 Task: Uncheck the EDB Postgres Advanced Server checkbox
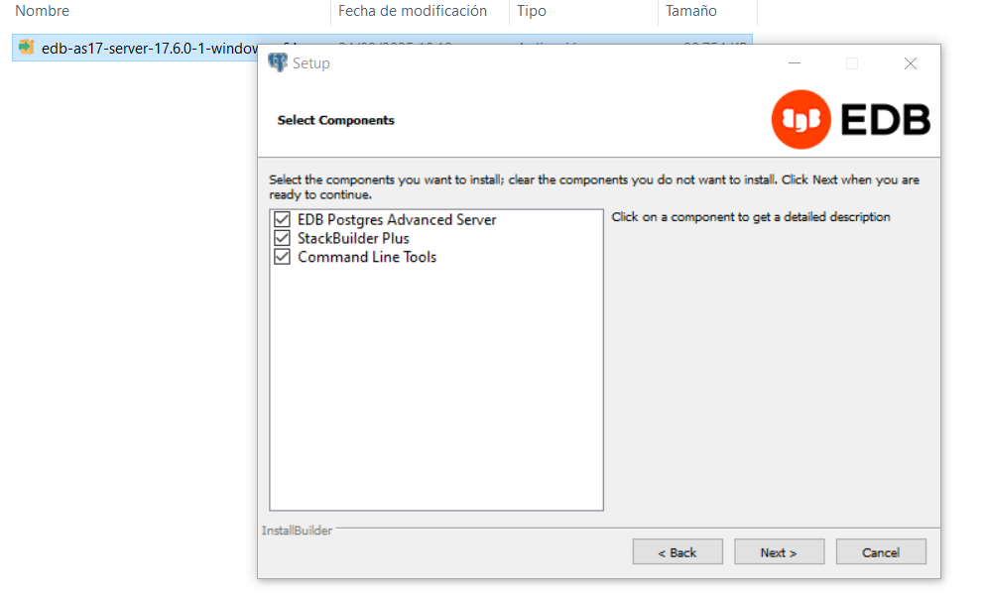click(282, 219)
